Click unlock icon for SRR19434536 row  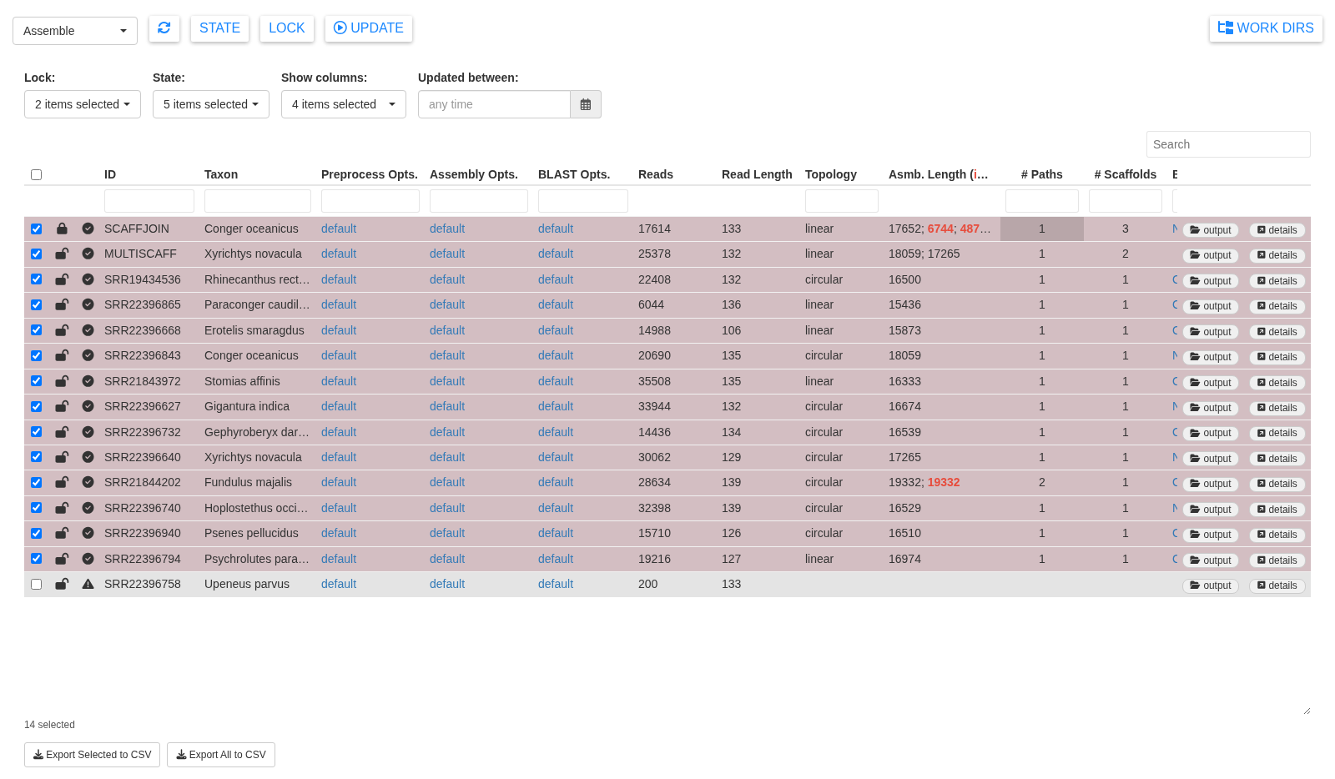(62, 279)
